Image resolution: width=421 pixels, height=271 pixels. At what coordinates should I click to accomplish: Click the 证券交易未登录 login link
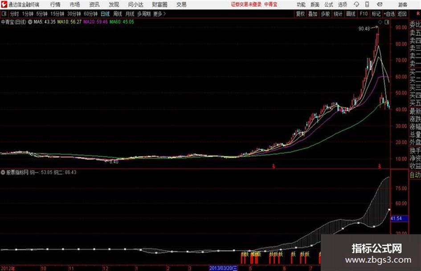246,4
